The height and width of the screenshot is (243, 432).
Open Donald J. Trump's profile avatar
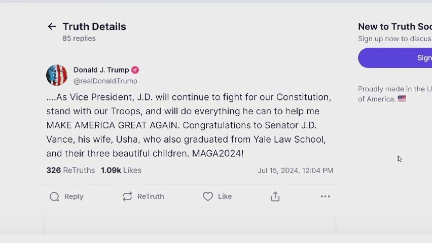pos(57,75)
